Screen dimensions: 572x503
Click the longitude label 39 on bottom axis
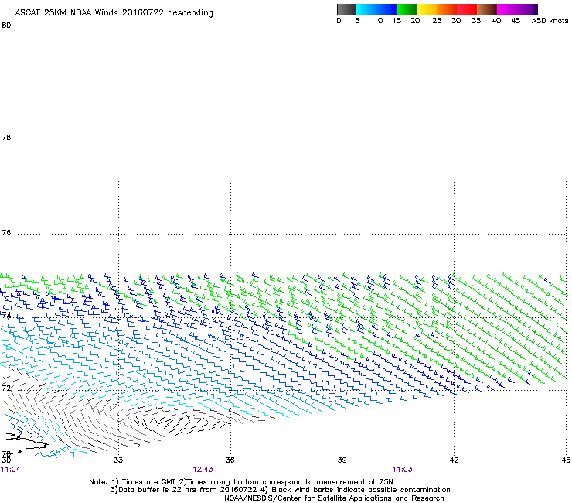tap(342, 460)
